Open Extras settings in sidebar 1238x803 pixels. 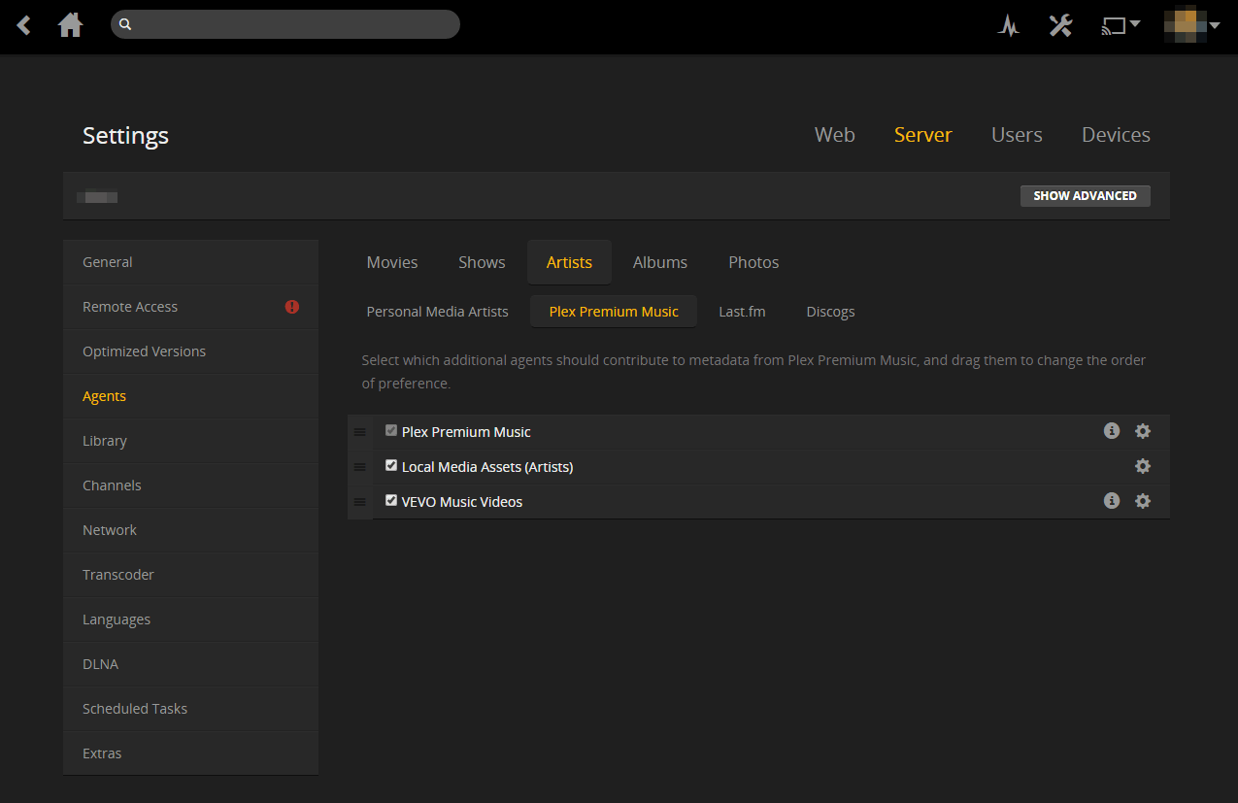coord(190,753)
